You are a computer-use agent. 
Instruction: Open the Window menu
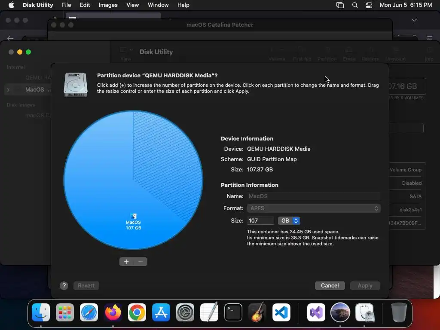(158, 5)
